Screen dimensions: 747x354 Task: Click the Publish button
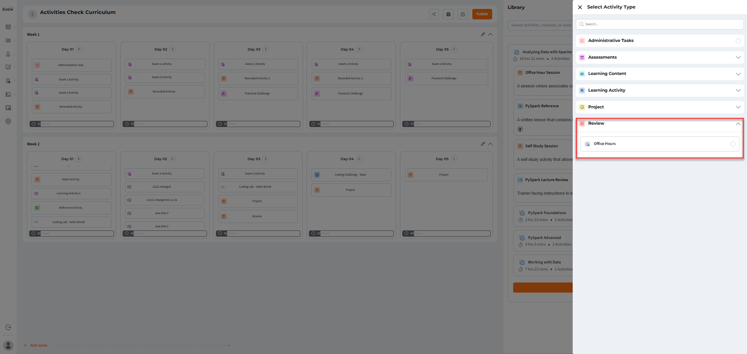point(482,14)
